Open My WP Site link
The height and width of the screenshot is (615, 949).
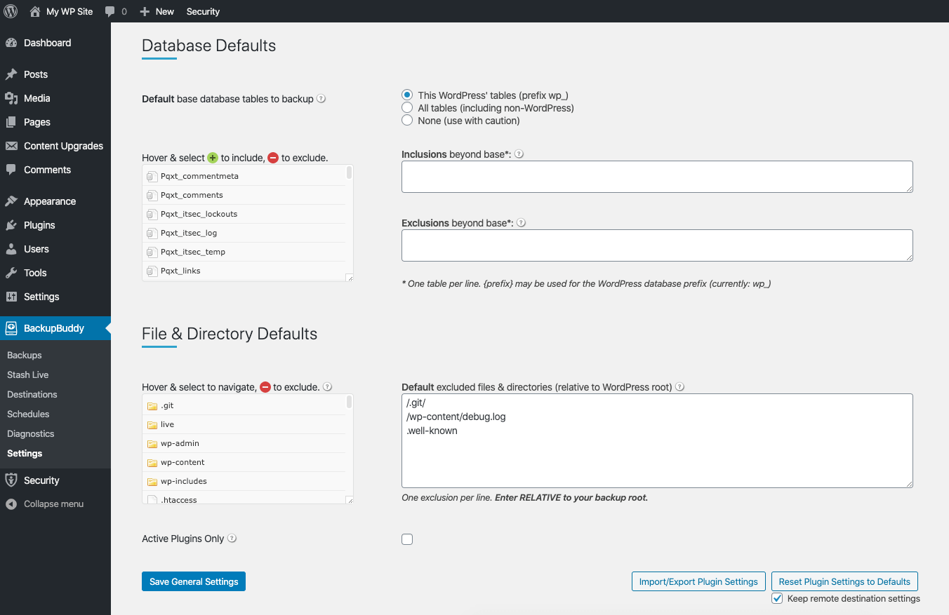pyautogui.click(x=61, y=11)
